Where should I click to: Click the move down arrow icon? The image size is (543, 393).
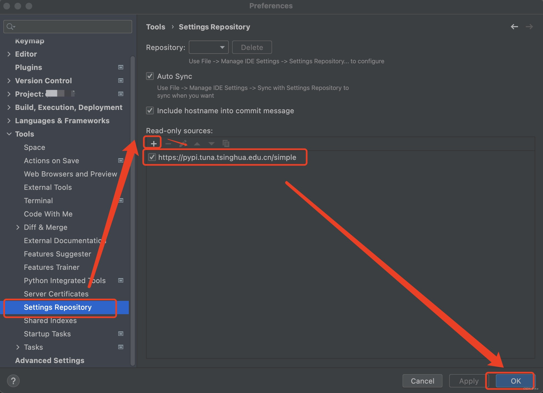212,143
